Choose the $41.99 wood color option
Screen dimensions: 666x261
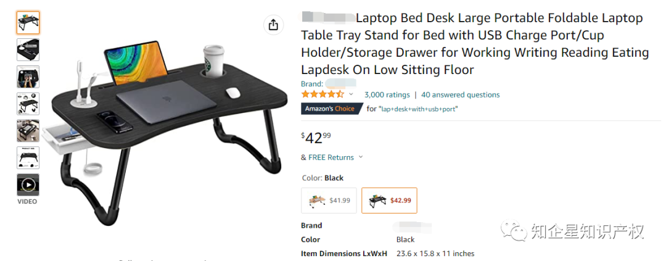coord(329,200)
